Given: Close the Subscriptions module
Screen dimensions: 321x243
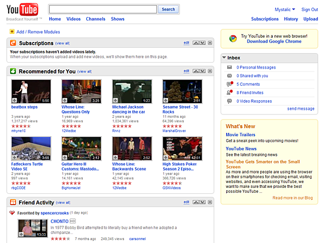Looking at the screenshot, I should [210, 43].
